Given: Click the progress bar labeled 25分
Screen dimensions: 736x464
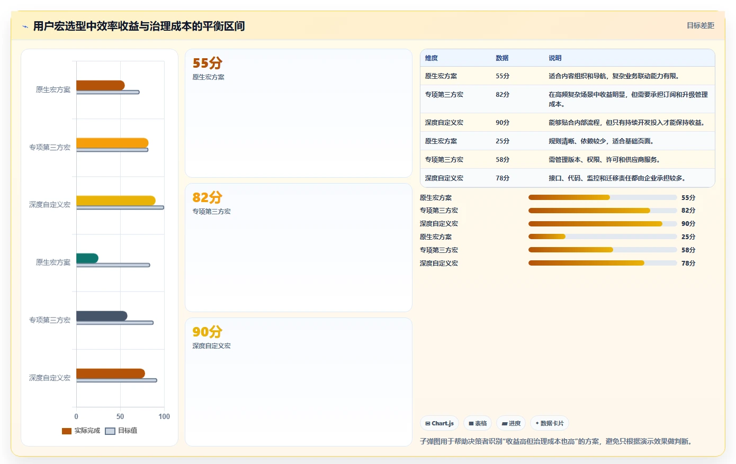Looking at the screenshot, I should (x=603, y=236).
